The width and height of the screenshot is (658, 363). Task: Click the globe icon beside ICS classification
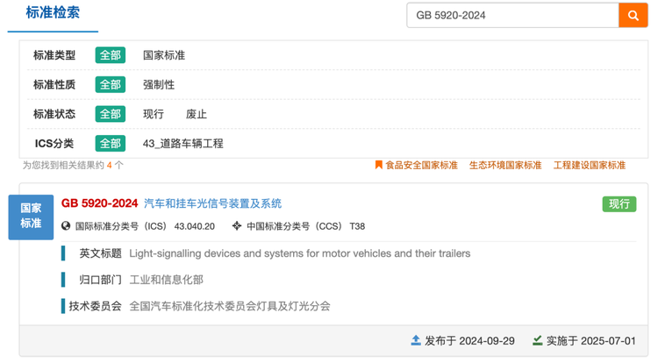66,226
